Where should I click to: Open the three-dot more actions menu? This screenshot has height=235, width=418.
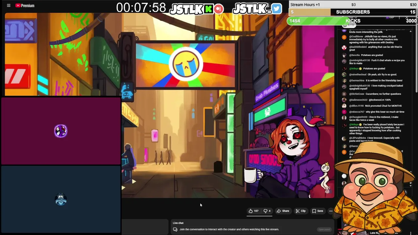[331, 211]
